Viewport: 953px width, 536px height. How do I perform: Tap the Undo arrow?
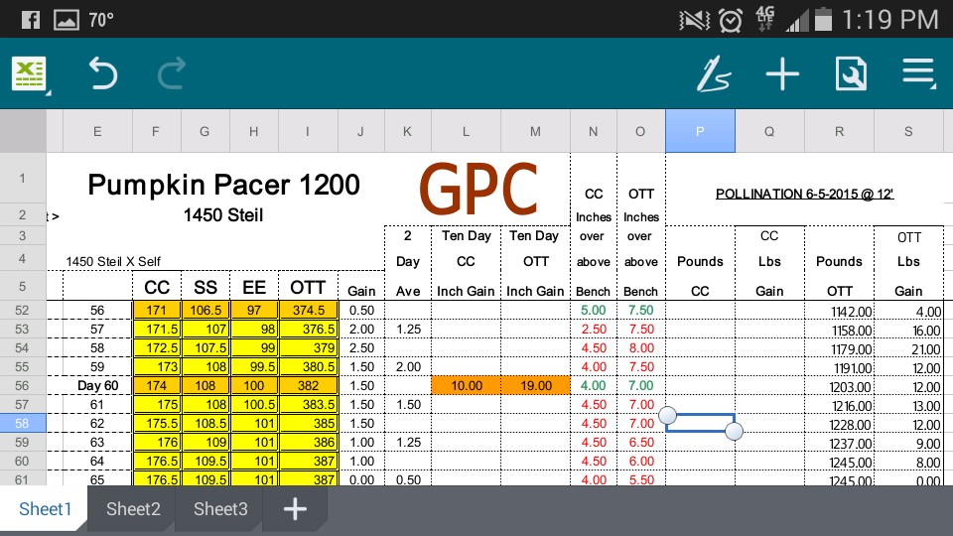point(102,74)
